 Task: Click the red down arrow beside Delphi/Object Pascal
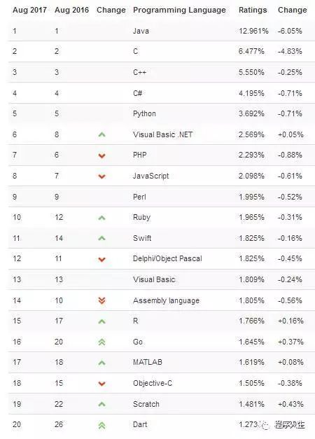tap(102, 260)
